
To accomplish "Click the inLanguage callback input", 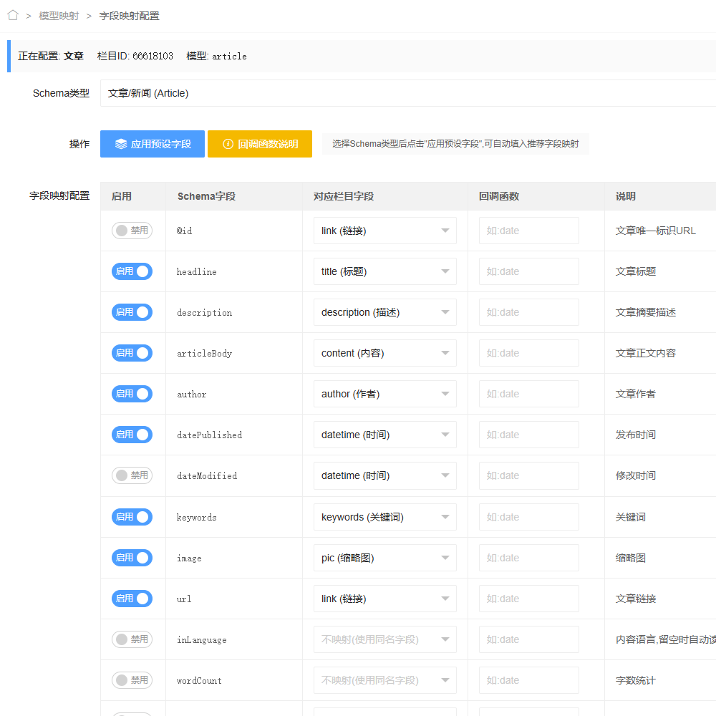I will point(529,639).
